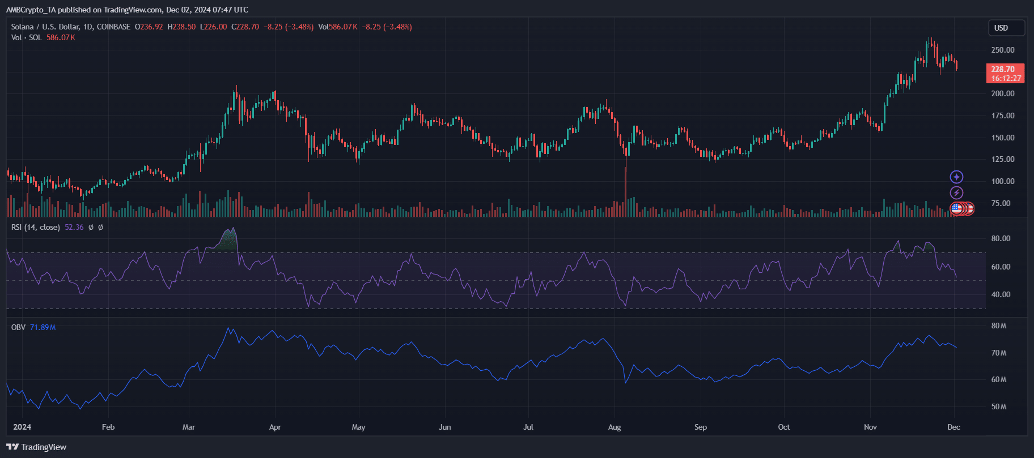Click the H238.50 high value in header
This screenshot has height=458, width=1034.
pos(181,27)
